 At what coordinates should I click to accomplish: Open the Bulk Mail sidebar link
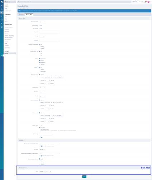point(10,53)
